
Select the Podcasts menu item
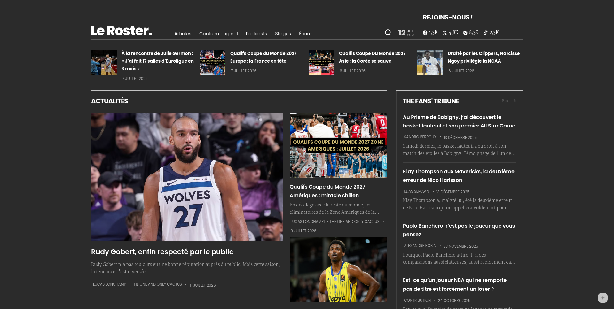coord(256,34)
